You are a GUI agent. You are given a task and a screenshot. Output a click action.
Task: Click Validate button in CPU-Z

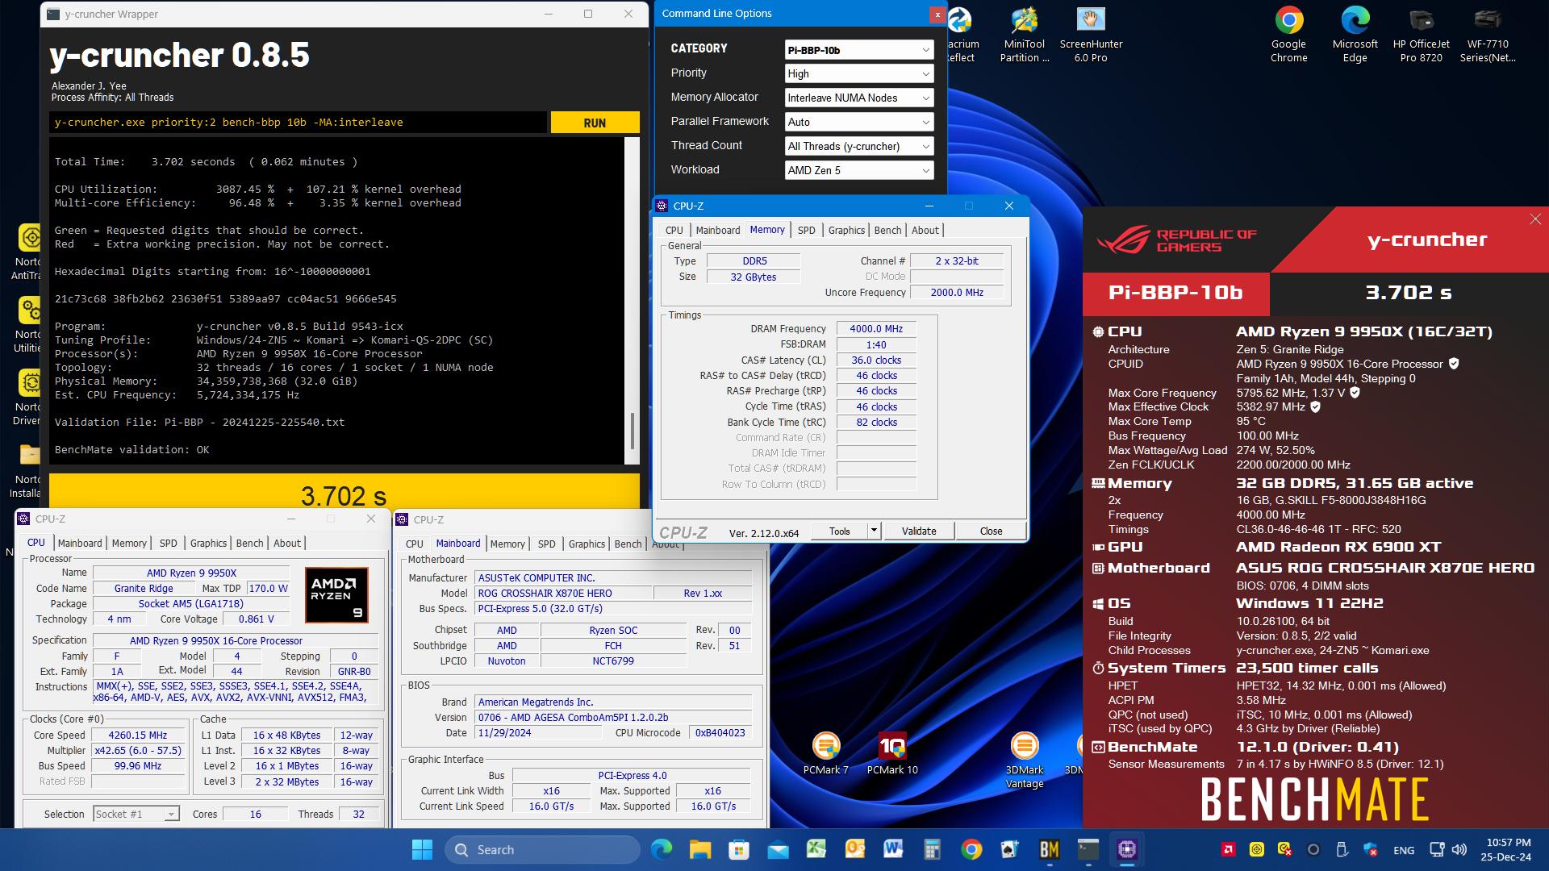click(918, 531)
